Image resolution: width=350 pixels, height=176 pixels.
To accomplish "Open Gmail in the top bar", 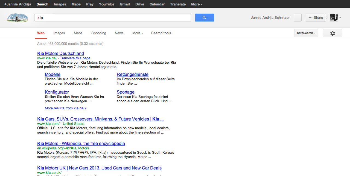I will [x=125, y=4].
